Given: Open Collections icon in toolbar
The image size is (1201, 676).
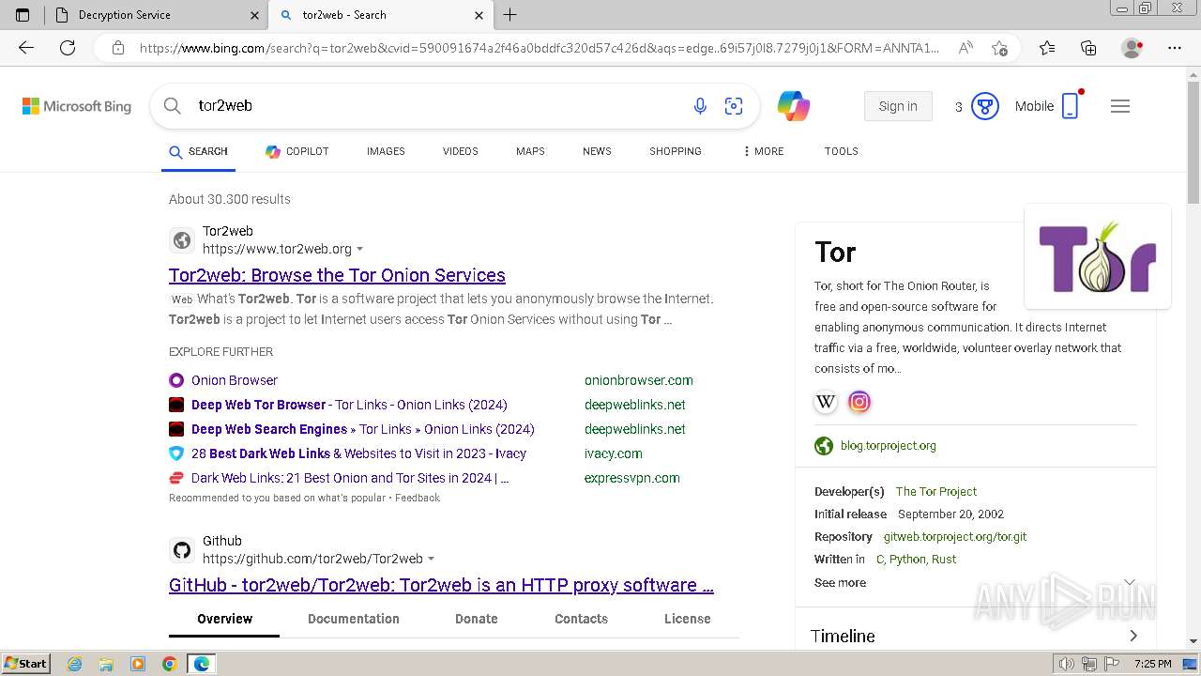Looking at the screenshot, I should tap(1088, 48).
